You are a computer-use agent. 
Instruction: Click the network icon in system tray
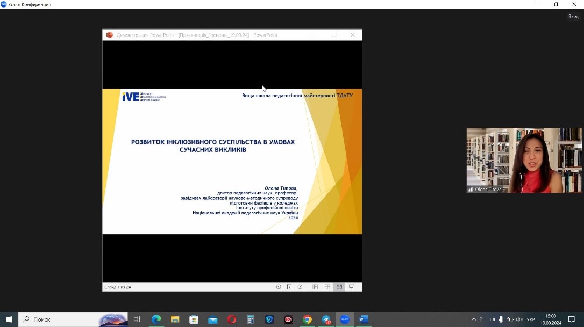click(x=483, y=319)
